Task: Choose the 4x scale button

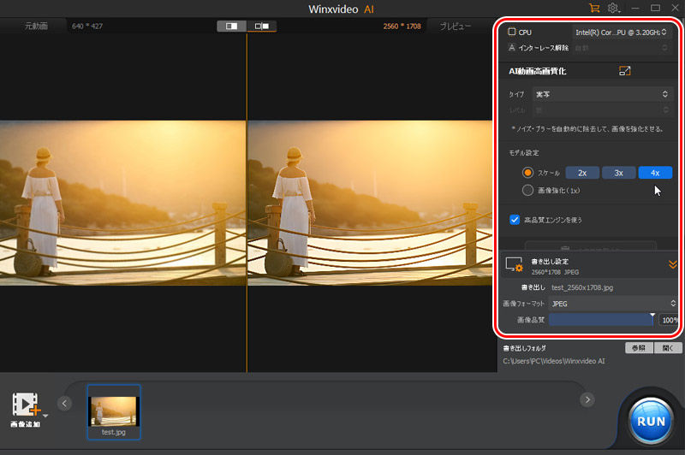Action: [x=655, y=173]
